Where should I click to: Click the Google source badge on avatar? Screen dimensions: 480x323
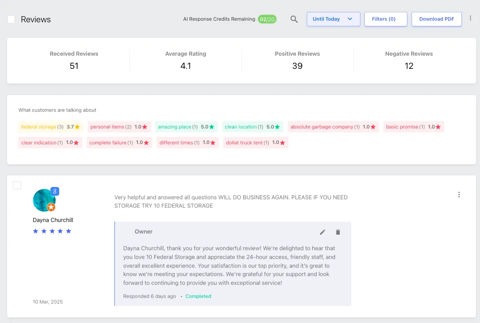point(55,191)
